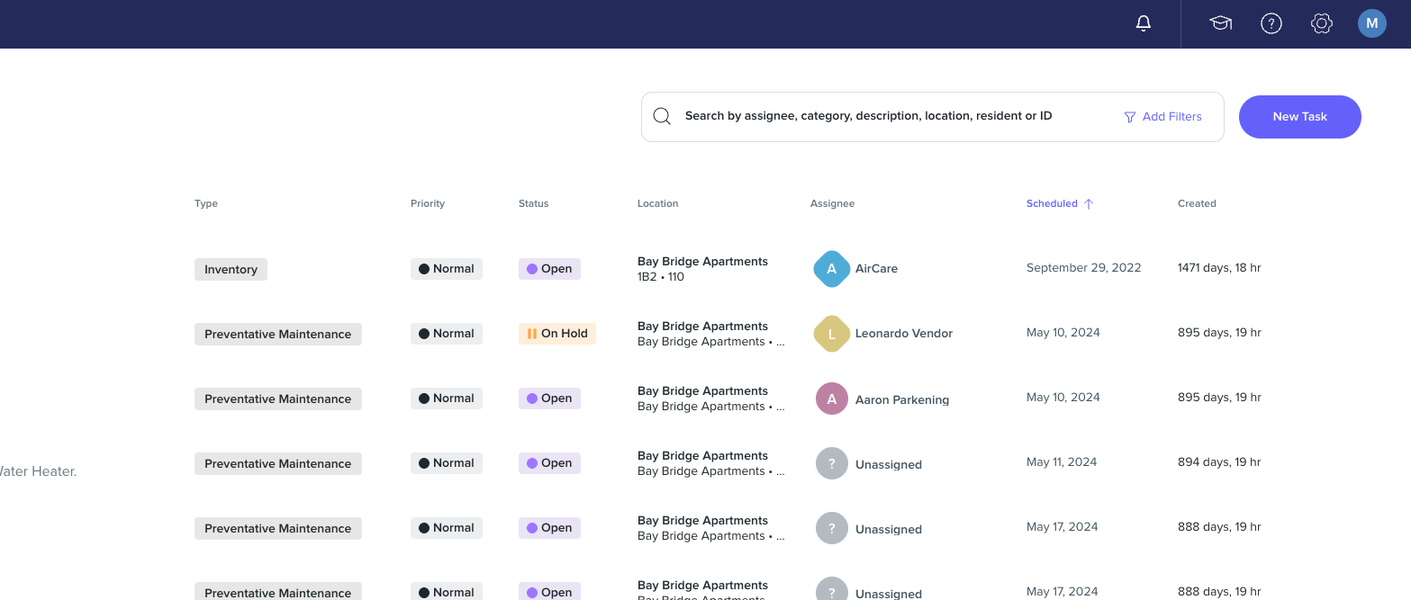
Task: Open Add Filters
Action: tap(1162, 117)
